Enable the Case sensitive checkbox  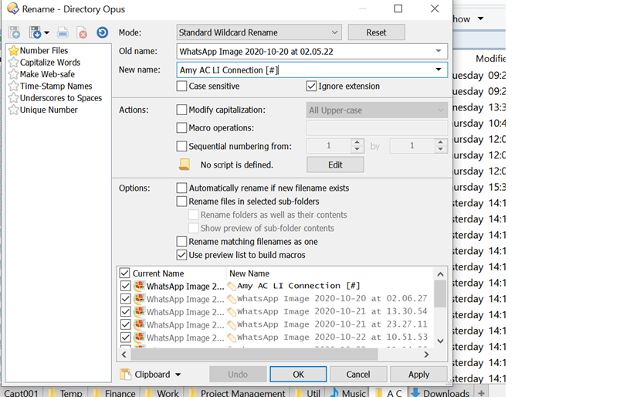tap(181, 87)
